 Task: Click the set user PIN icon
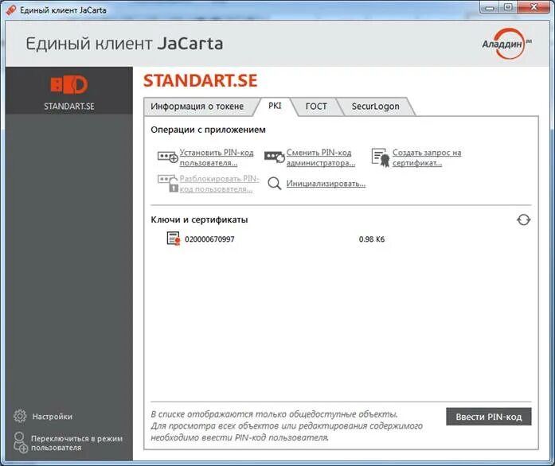168,157
